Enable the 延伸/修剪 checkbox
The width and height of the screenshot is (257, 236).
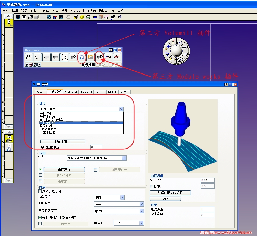click(x=40, y=175)
